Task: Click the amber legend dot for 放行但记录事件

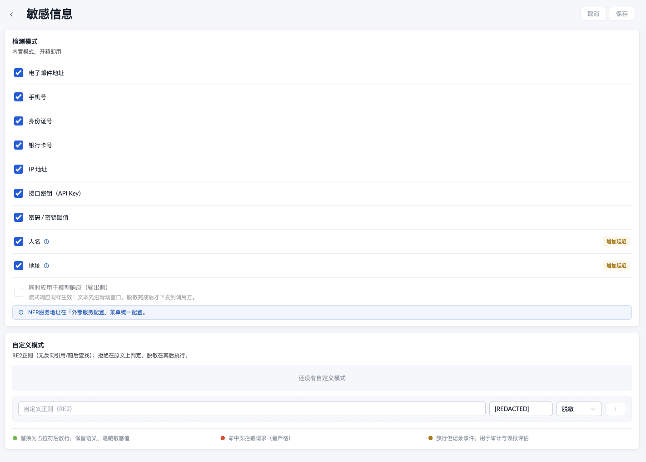Action: (x=431, y=438)
